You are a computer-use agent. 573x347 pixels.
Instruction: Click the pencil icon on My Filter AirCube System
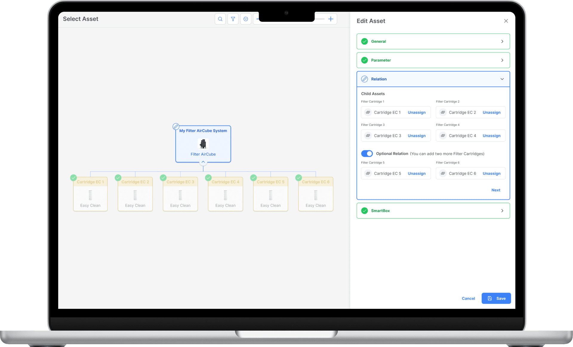click(176, 126)
